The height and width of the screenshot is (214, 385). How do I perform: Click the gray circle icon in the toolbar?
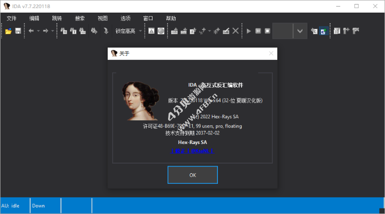tap(161, 31)
